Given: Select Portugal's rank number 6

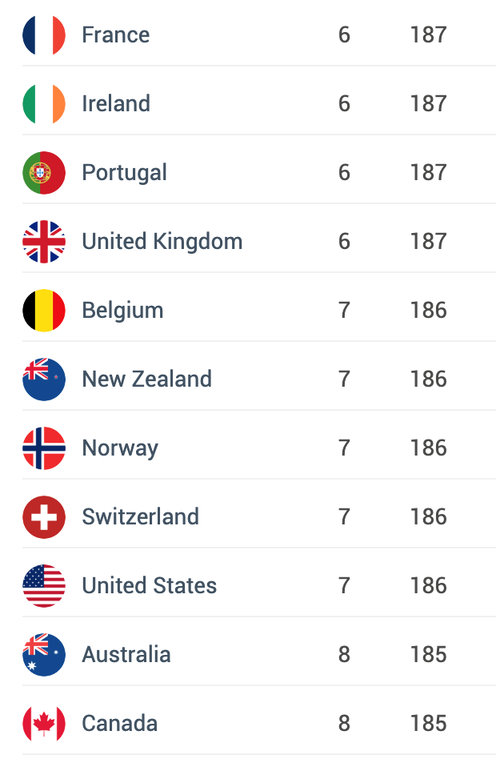Looking at the screenshot, I should [x=344, y=173].
